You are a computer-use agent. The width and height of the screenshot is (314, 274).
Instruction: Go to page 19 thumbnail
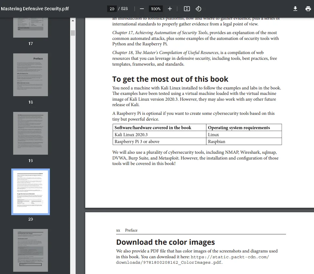click(31, 133)
